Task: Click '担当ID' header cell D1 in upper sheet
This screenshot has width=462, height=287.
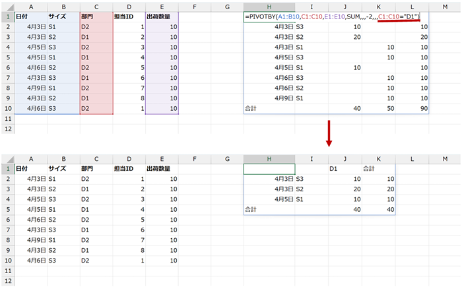Action: (129, 16)
